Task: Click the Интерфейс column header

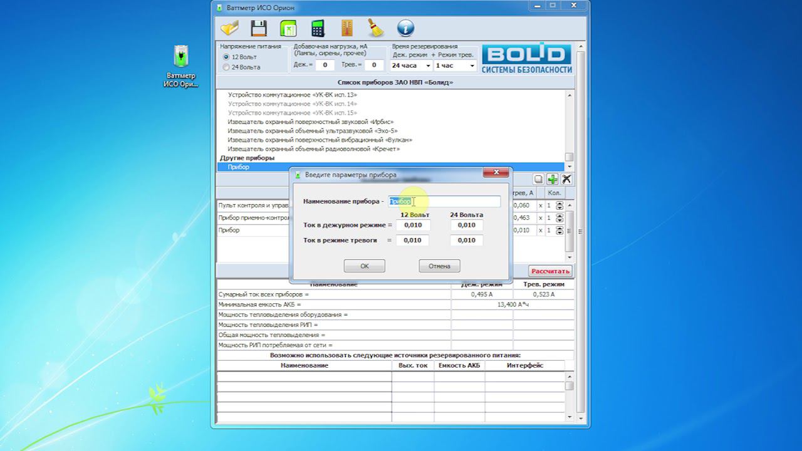Action: [525, 365]
